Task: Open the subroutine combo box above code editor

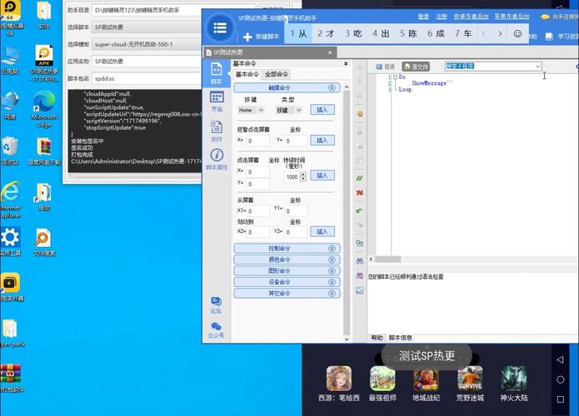Action: [493, 66]
